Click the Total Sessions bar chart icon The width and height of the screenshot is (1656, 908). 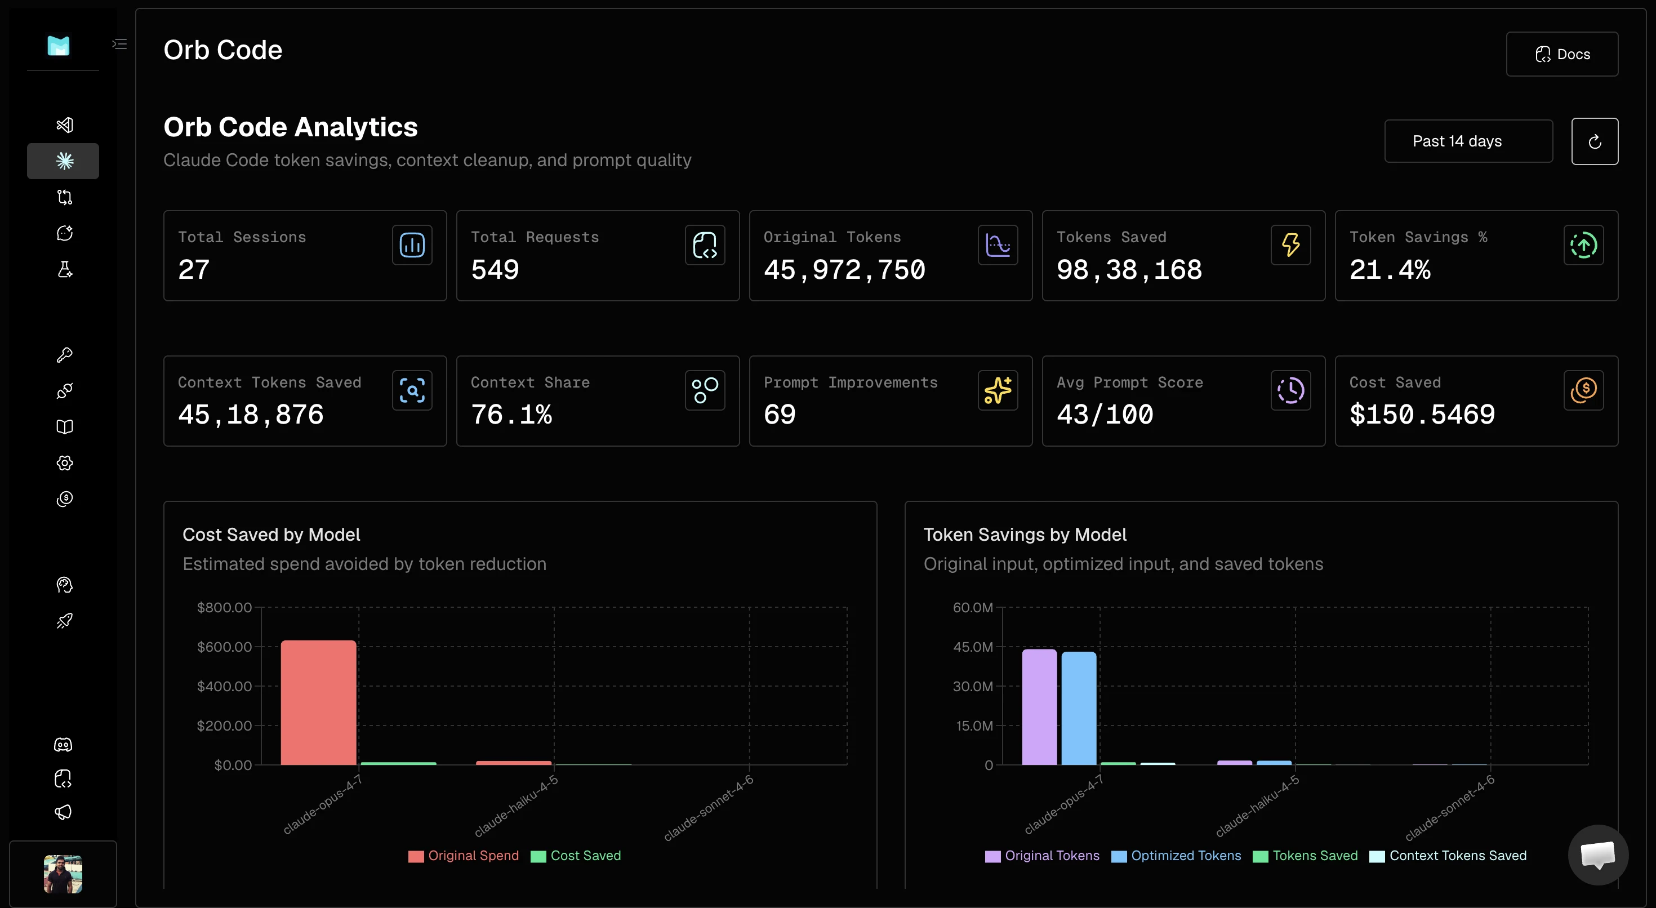click(412, 245)
